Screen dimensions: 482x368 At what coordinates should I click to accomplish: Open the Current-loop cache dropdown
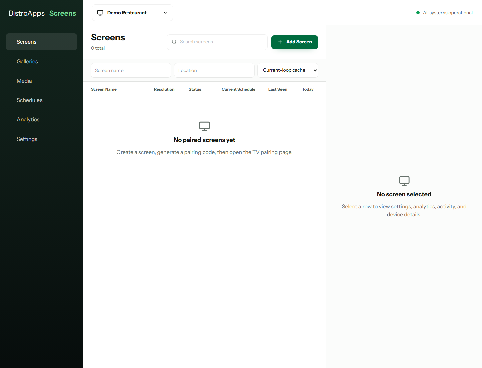tap(288, 70)
